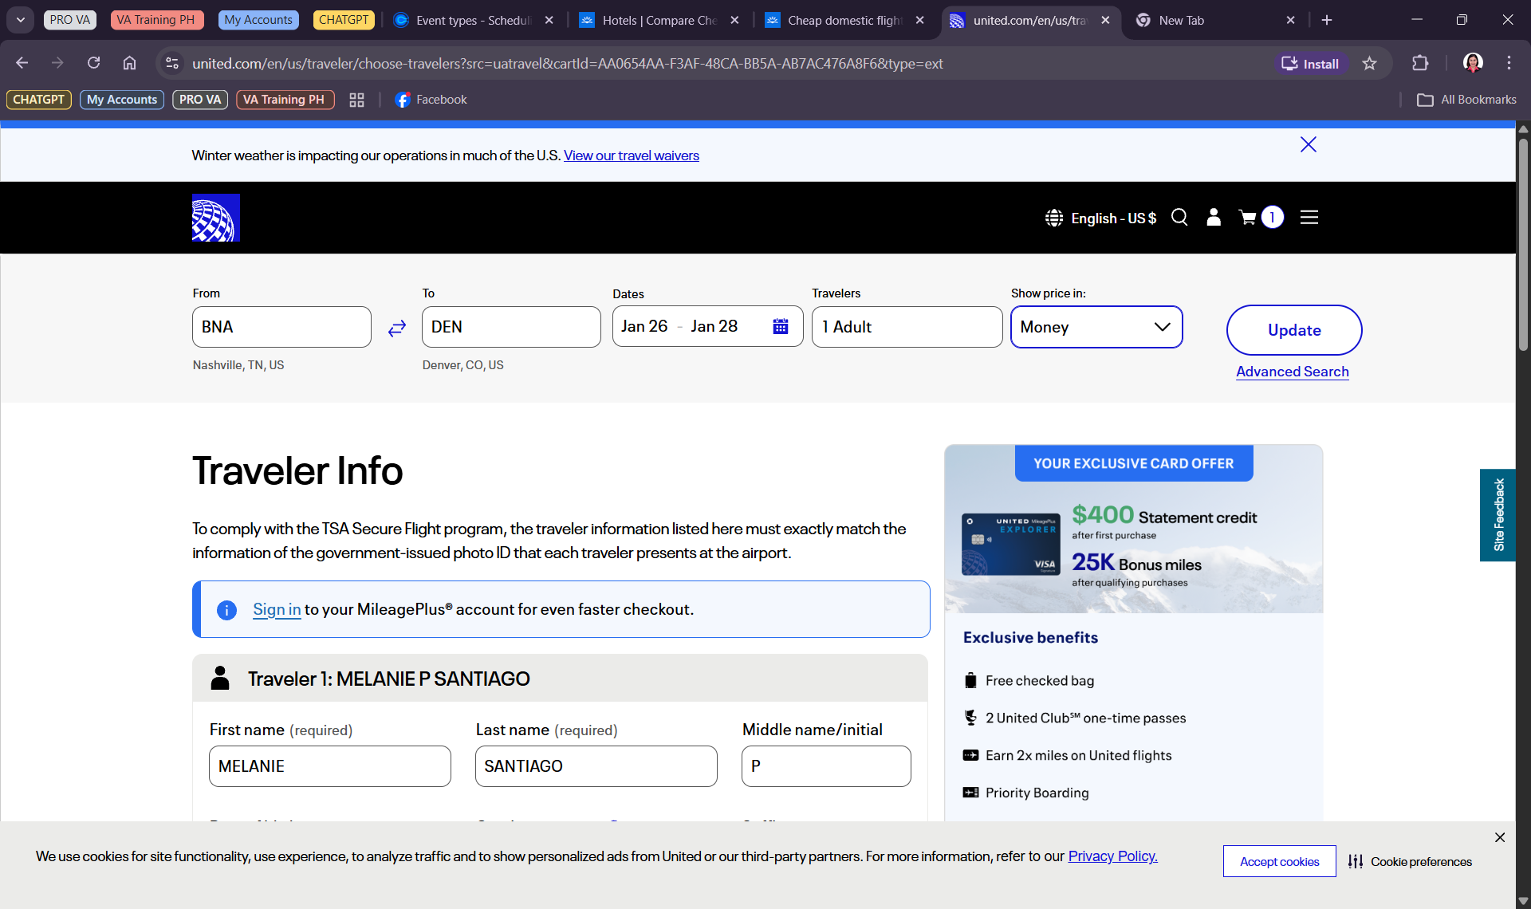Image resolution: width=1531 pixels, height=909 pixels.
Task: Close the cookie consent bar
Action: tap(1499, 837)
